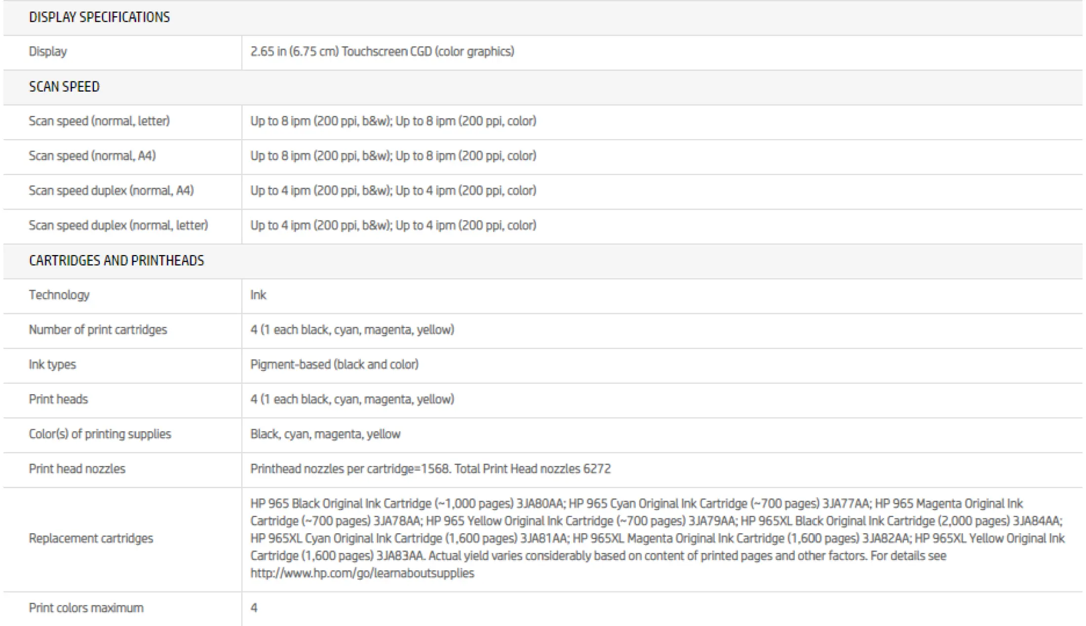Click the Technology row label
This screenshot has height=626, width=1086.
point(59,295)
